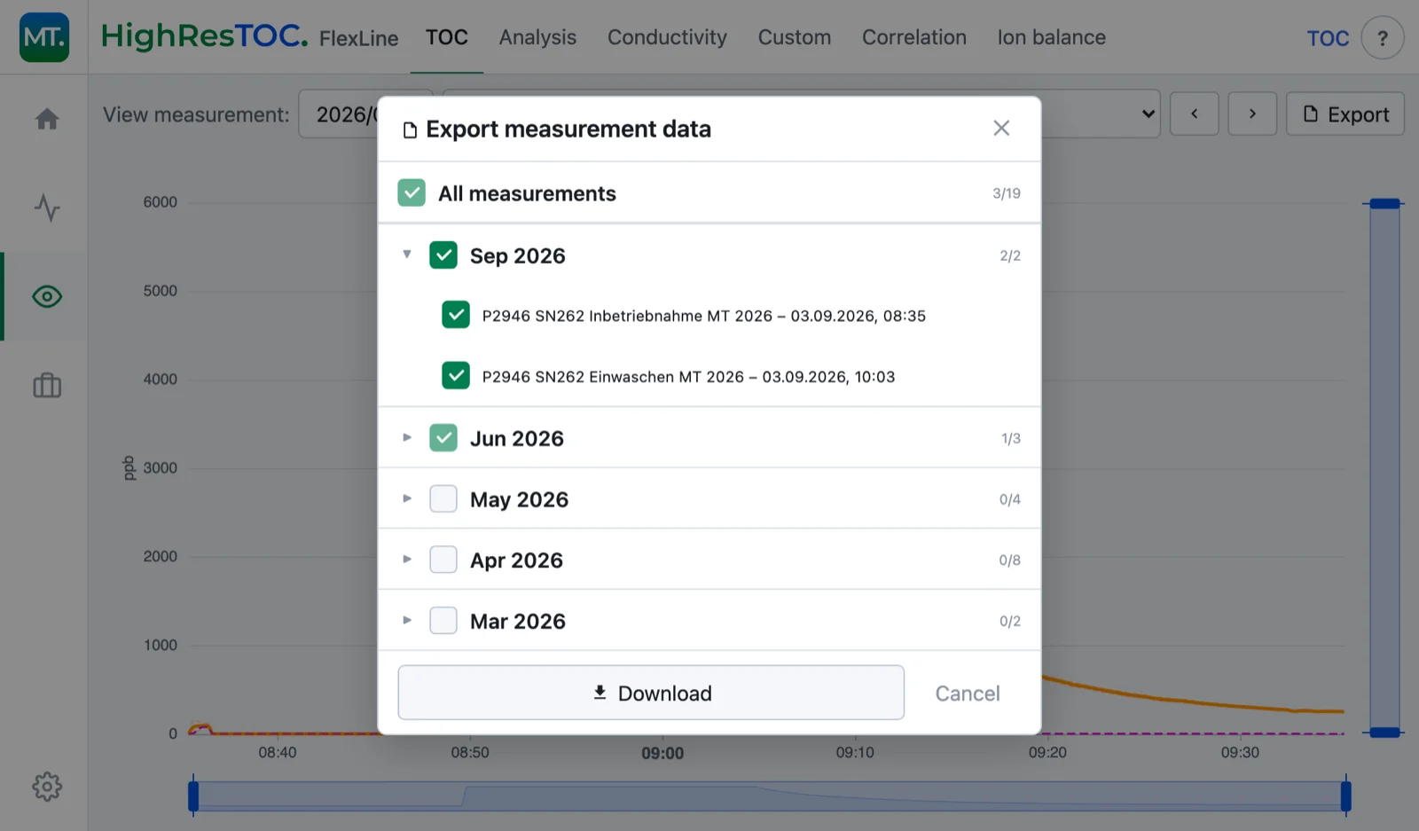
Task: Close the Export measurement data dialog
Action: click(x=1001, y=128)
